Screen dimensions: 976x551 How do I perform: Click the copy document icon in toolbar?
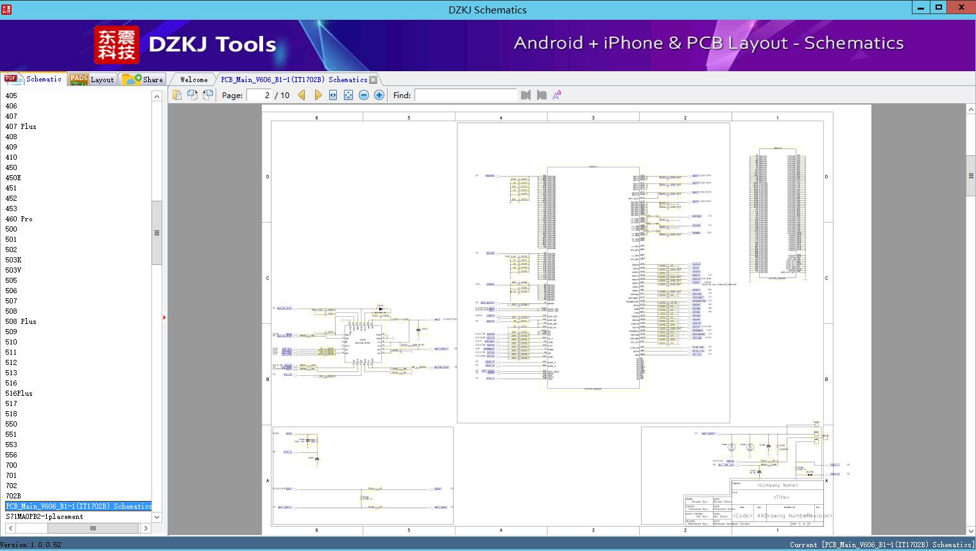pos(177,95)
